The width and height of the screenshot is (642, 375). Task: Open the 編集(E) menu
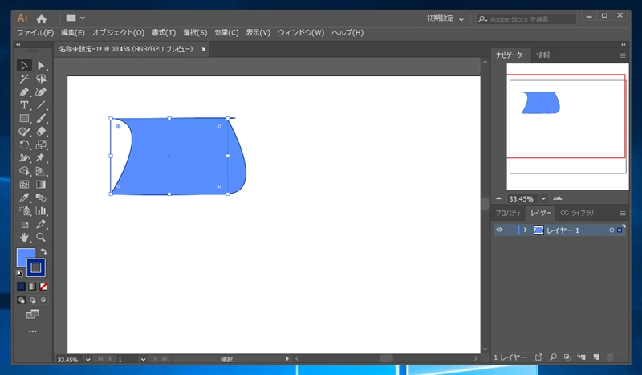click(x=73, y=32)
